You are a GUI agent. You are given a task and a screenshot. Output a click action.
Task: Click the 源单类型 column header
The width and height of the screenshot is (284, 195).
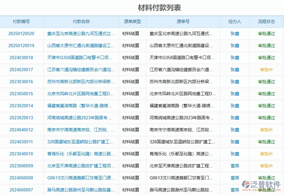(x=132, y=21)
